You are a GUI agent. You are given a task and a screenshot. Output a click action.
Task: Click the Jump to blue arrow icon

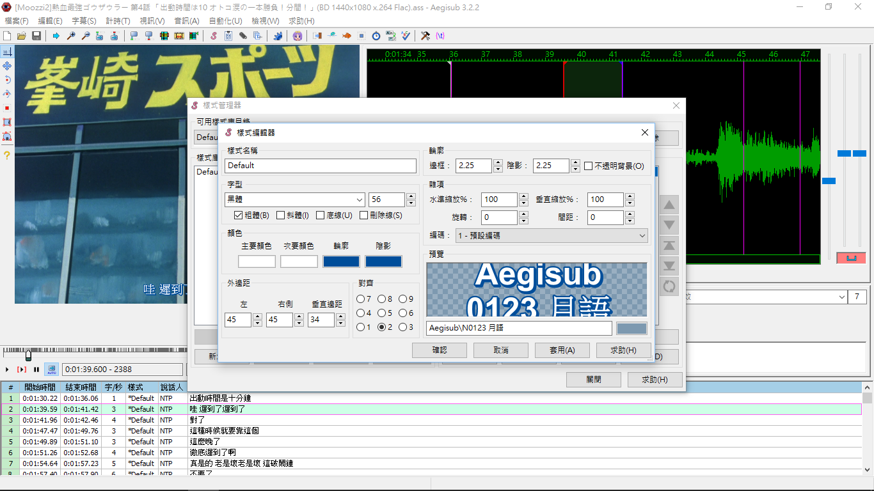(x=56, y=36)
